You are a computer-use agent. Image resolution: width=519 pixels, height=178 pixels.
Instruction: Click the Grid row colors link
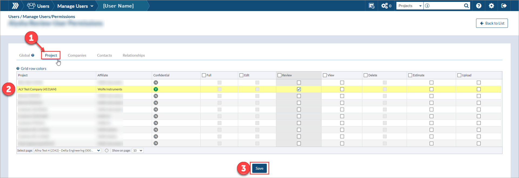tap(34, 69)
